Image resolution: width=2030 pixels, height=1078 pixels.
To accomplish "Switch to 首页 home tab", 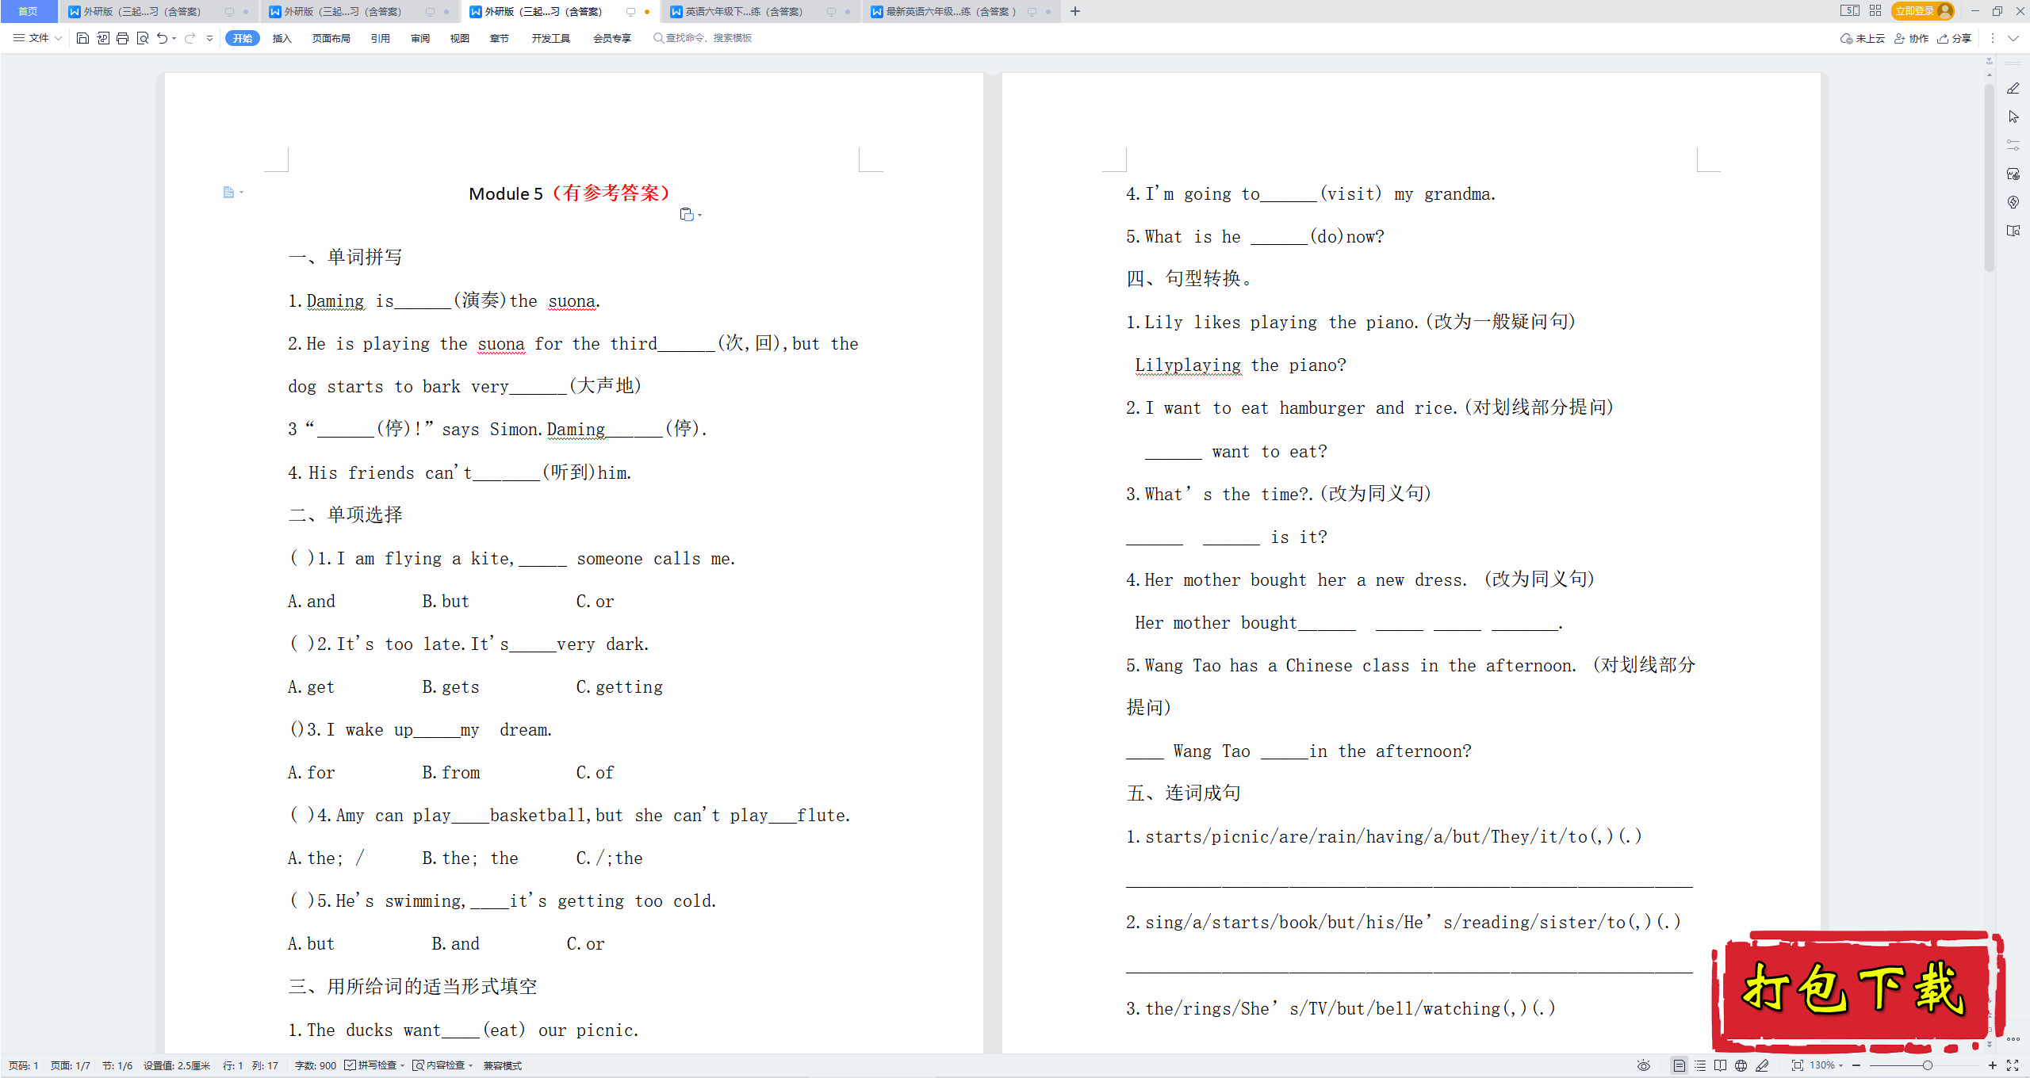I will [29, 11].
